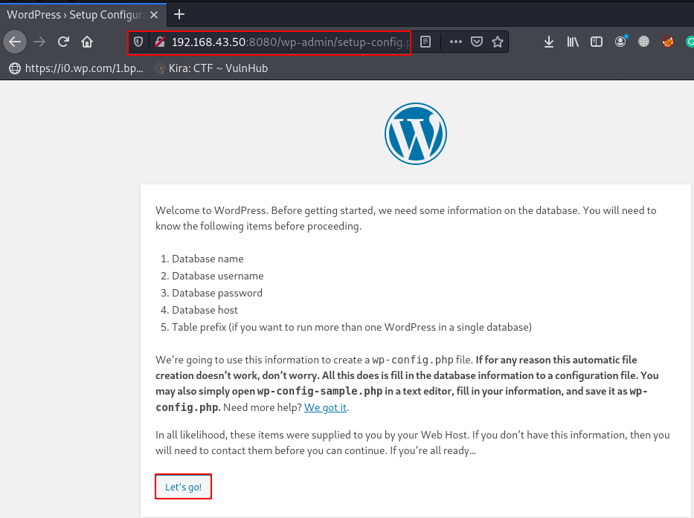Open the downloads panel
Screen dimensions: 694x518
pos(549,42)
